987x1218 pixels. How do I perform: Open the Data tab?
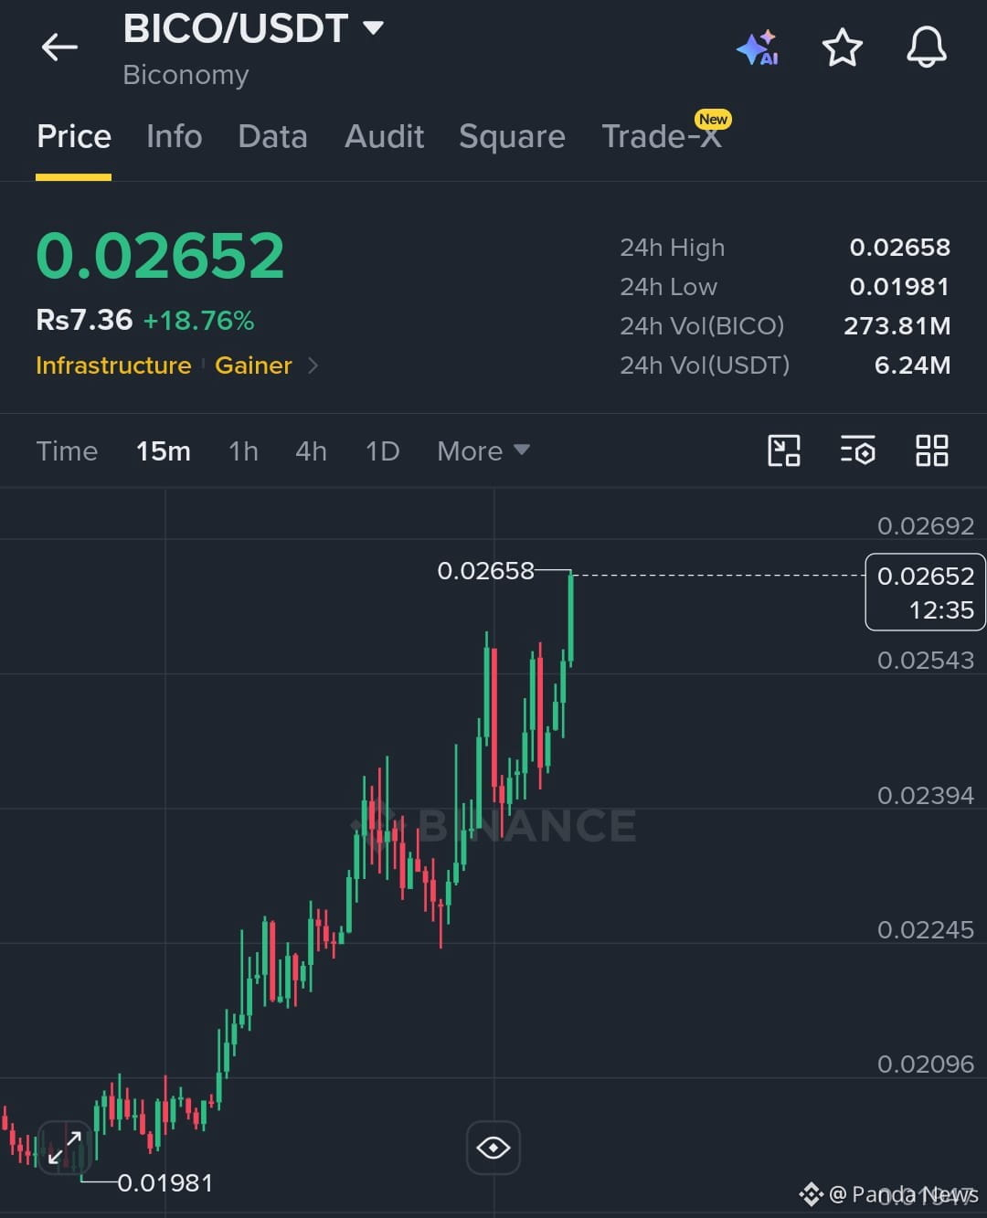click(x=272, y=137)
